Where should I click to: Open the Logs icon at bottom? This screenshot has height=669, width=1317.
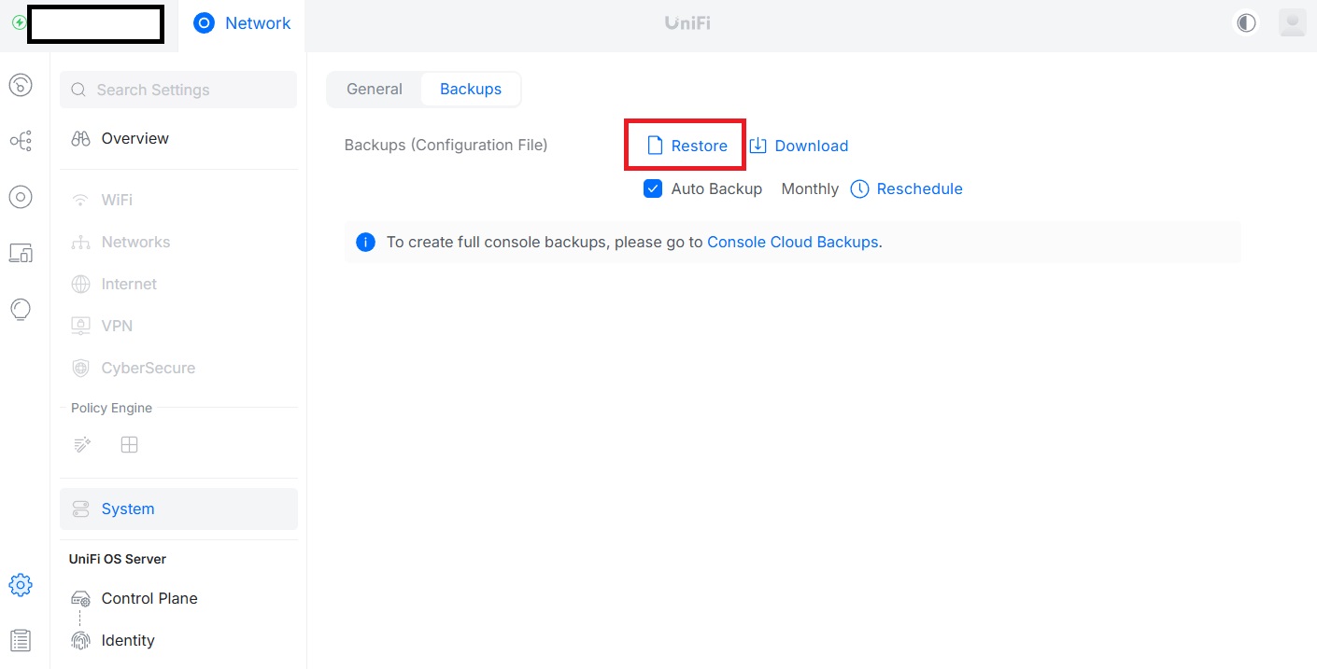21,640
